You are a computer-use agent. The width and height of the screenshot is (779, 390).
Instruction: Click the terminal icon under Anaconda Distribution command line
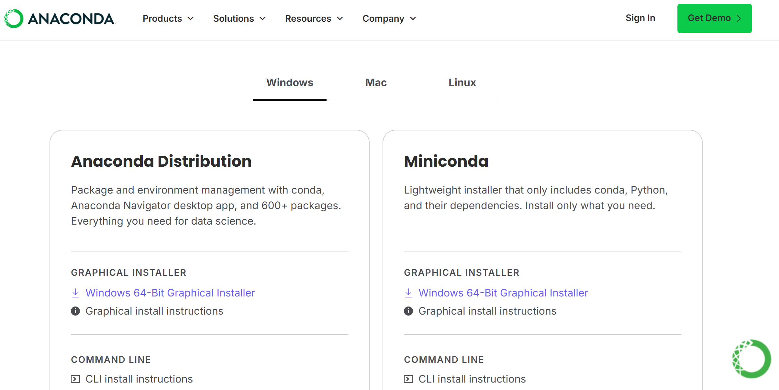[x=75, y=379]
